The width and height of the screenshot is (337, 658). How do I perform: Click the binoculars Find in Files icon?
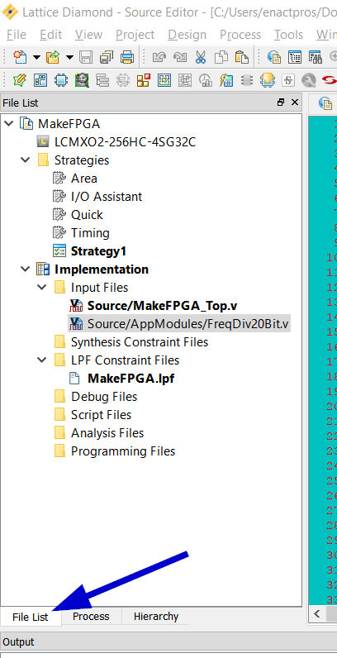316,56
